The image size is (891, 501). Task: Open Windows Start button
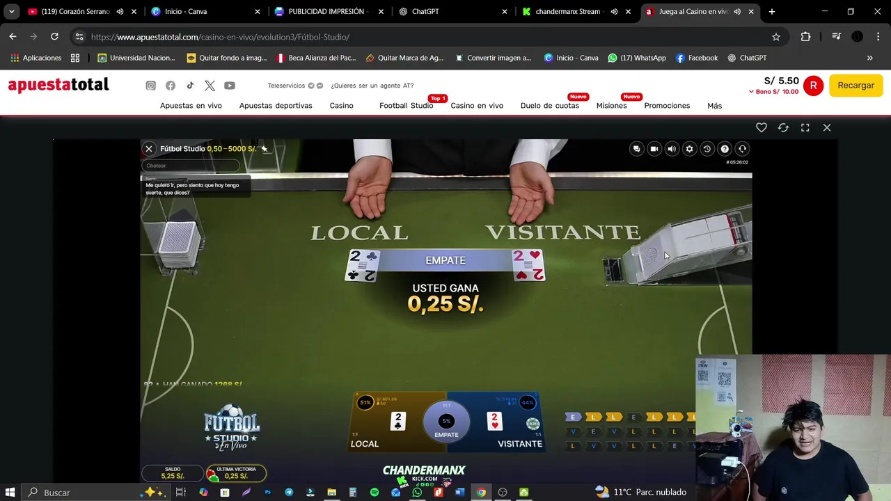click(10, 492)
